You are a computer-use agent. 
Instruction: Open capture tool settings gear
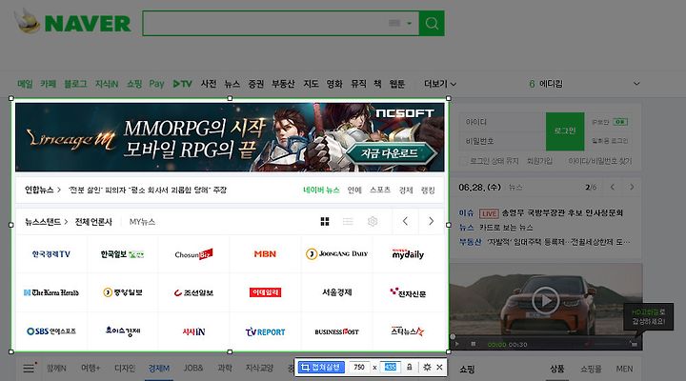(x=427, y=367)
